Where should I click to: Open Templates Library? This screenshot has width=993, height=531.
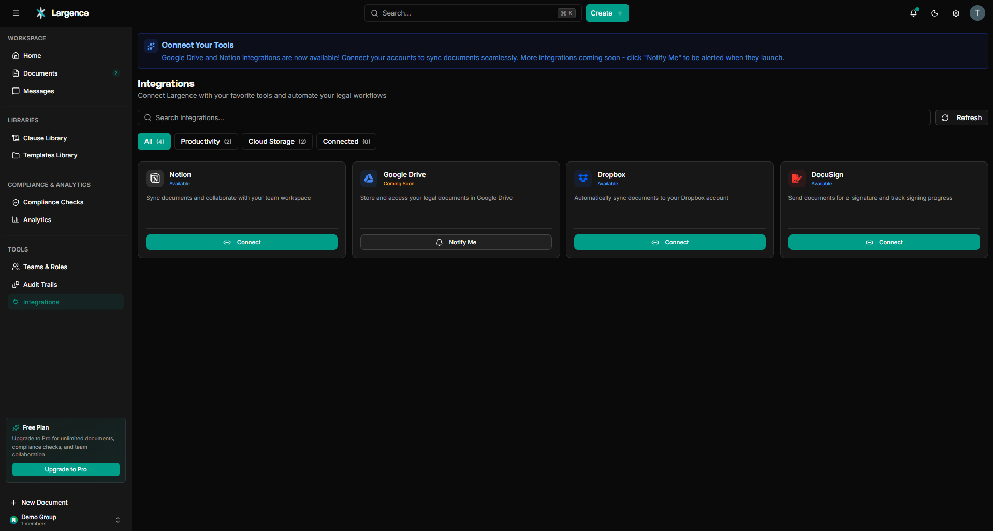[x=66, y=155]
